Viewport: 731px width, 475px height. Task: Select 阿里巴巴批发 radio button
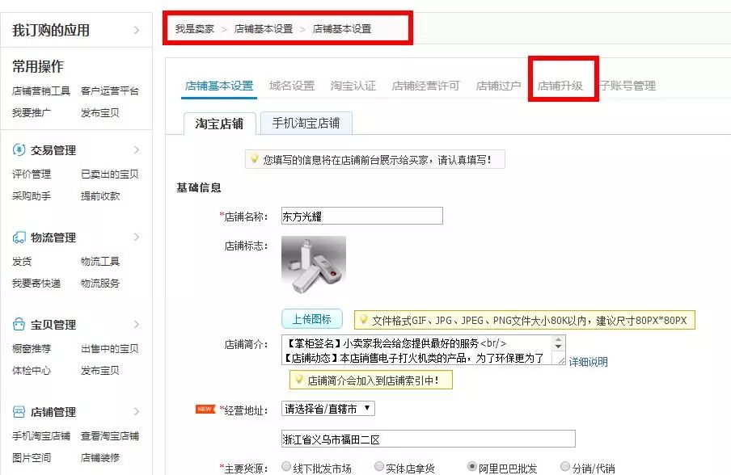pos(471,466)
